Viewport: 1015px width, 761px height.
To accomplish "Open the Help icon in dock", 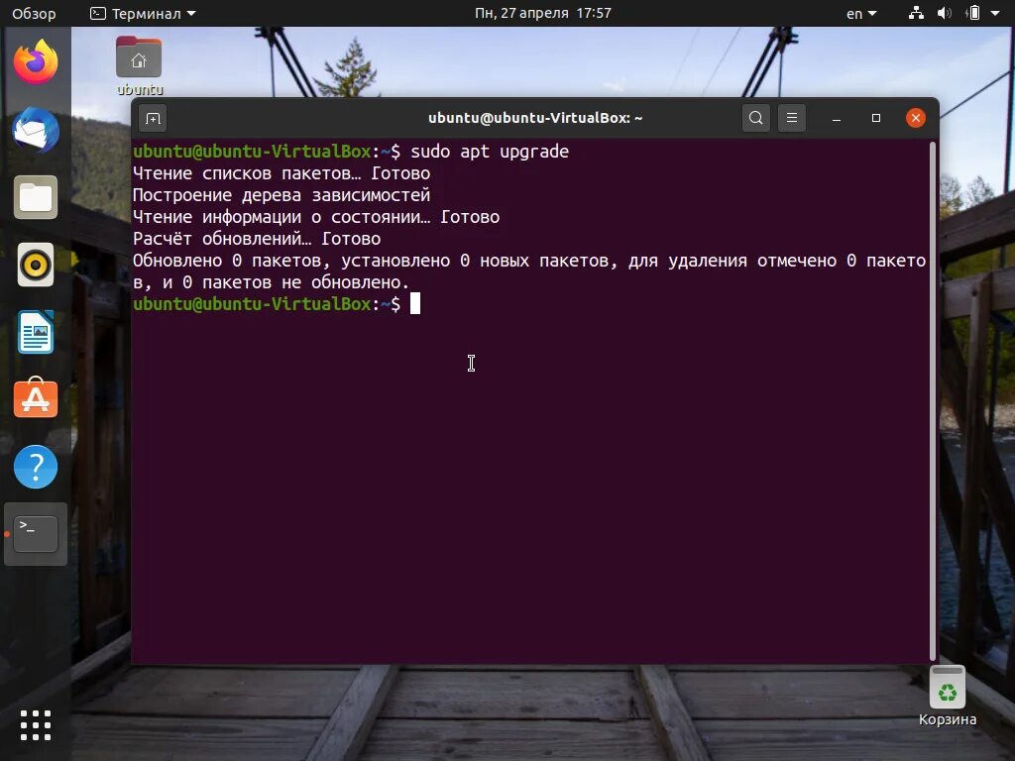I will pyautogui.click(x=36, y=467).
